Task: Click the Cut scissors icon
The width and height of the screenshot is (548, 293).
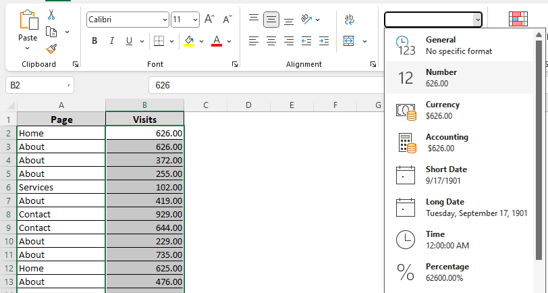Action: (x=51, y=15)
